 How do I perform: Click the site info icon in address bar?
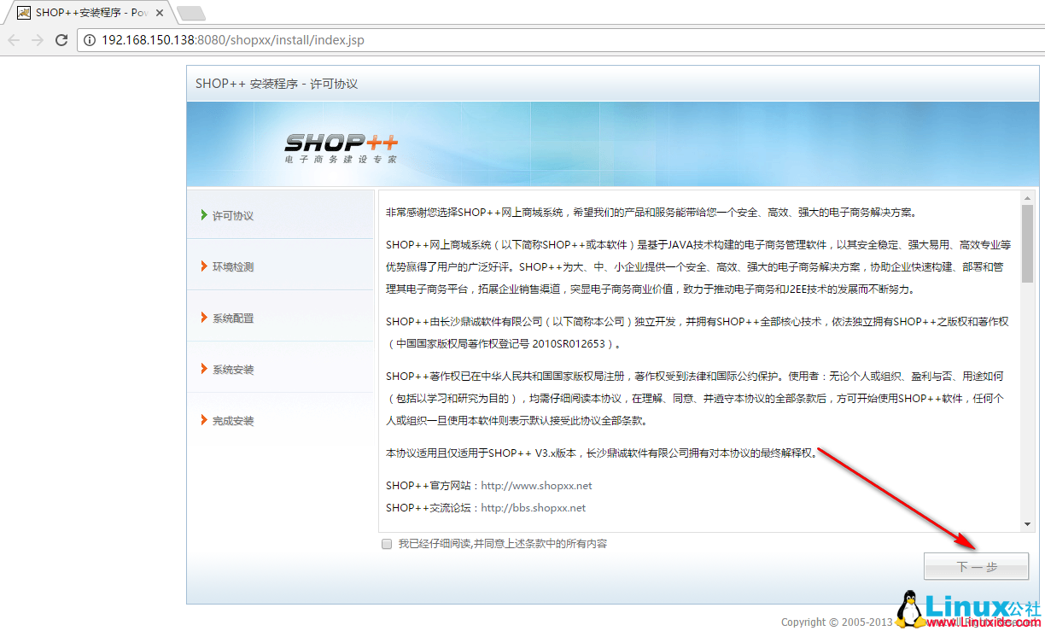tap(90, 40)
